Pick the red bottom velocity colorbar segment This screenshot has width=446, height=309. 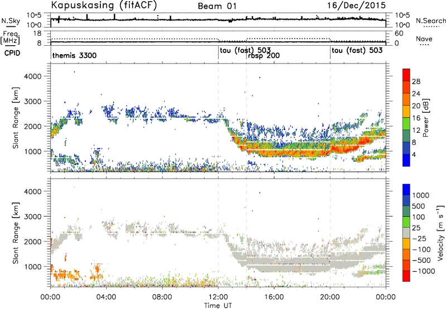406,276
